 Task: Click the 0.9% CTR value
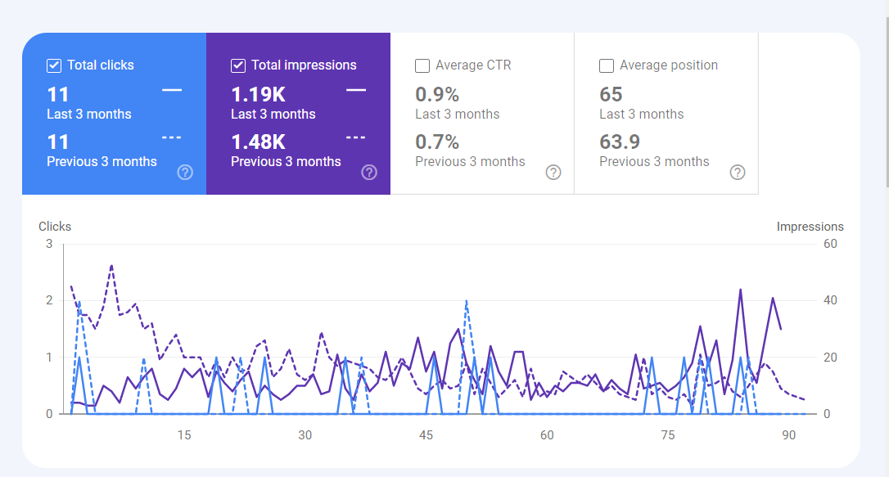point(436,95)
